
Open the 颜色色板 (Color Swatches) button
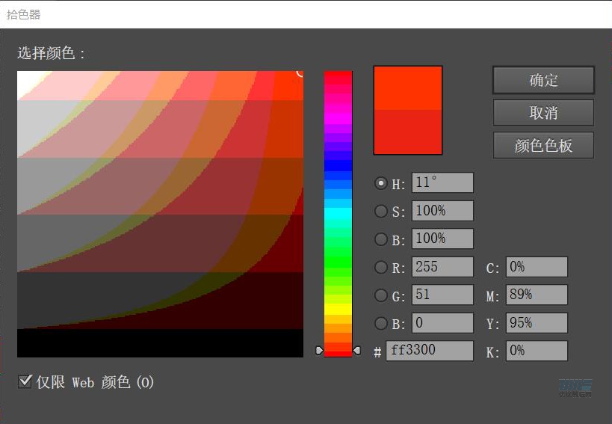tap(543, 145)
